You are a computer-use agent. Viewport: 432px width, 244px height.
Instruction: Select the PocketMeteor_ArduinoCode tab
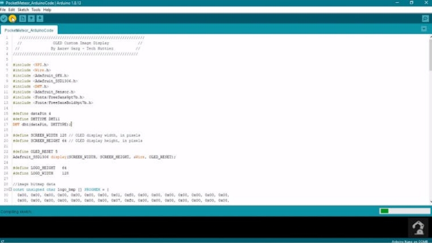[28, 30]
